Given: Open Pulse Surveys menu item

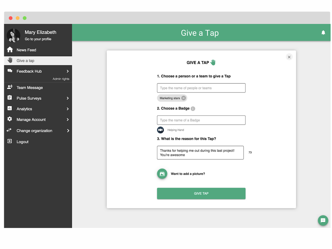Looking at the screenshot, I should pyautogui.click(x=38, y=98).
